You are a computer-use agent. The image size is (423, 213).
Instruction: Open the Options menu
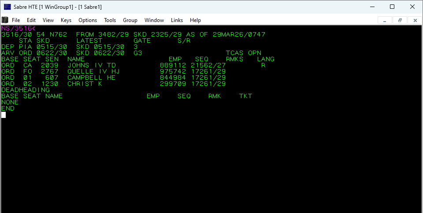(x=88, y=20)
